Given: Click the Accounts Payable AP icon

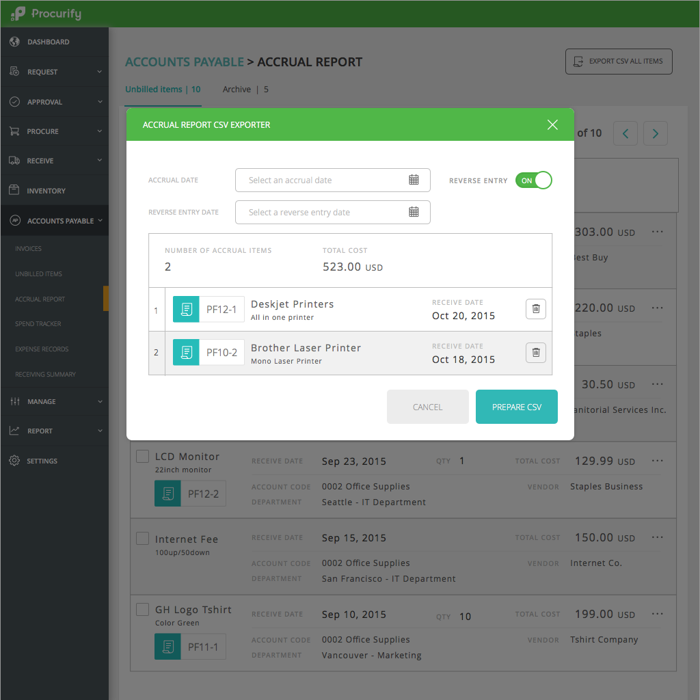Looking at the screenshot, I should point(15,221).
